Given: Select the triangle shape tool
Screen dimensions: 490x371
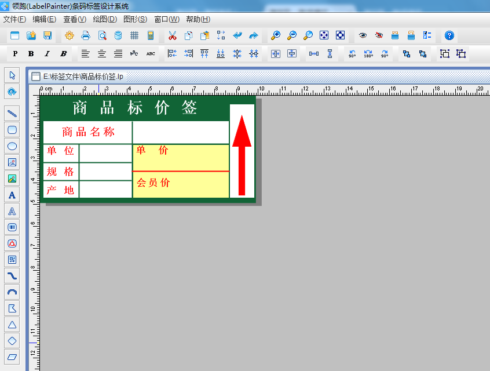Looking at the screenshot, I should point(12,324).
